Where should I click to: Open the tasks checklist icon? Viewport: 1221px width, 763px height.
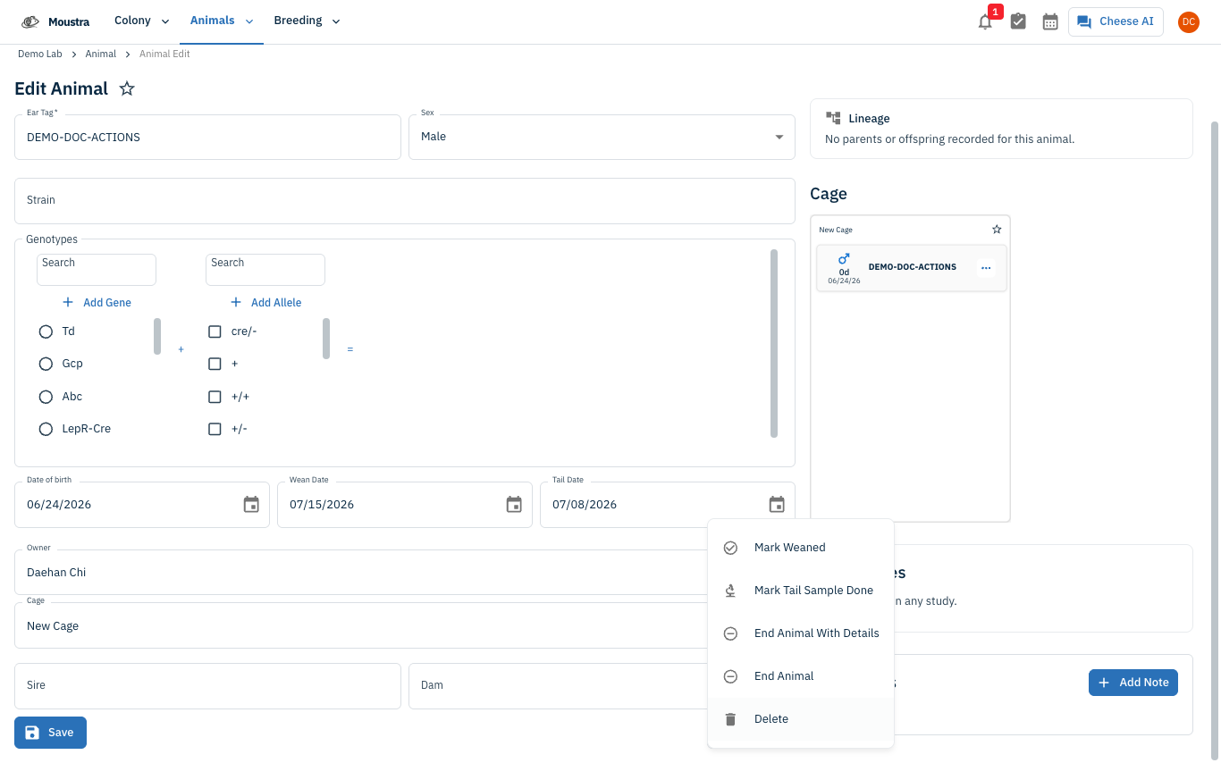(x=1018, y=21)
